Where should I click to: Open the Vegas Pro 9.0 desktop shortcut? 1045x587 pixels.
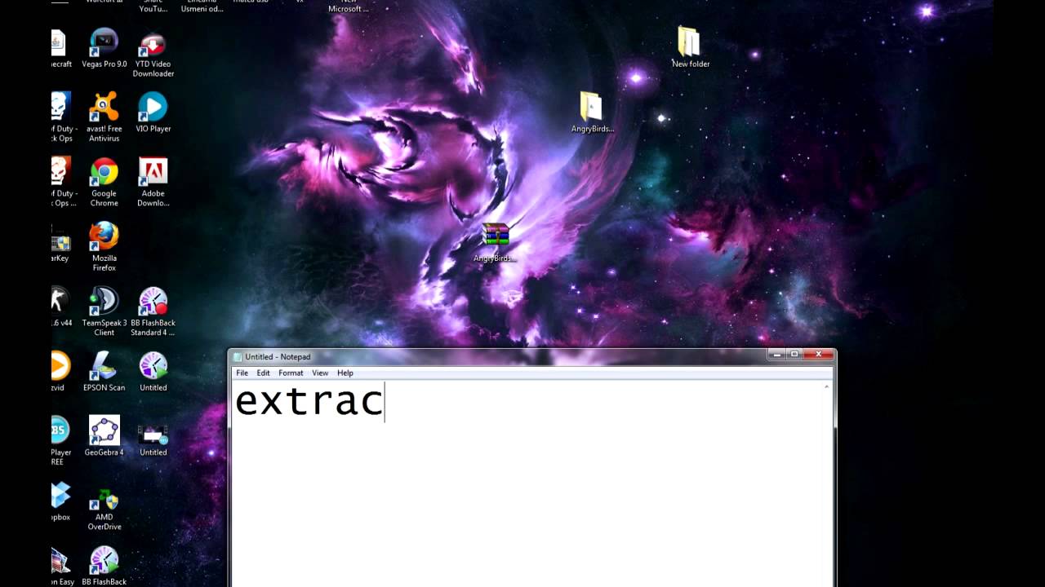coord(104,49)
